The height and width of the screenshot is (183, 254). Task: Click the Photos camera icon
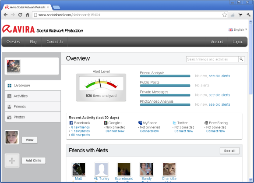[x=9, y=117]
